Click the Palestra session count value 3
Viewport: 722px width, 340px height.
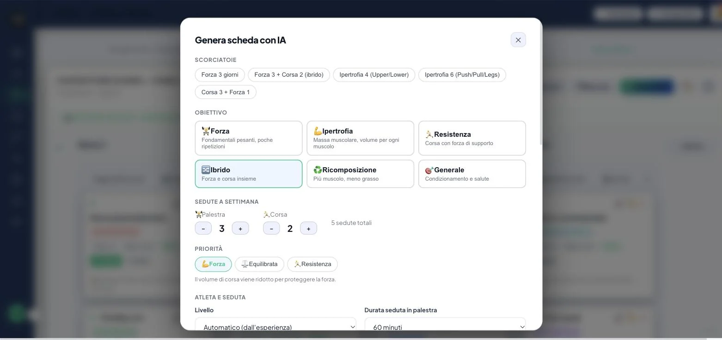[x=222, y=228]
